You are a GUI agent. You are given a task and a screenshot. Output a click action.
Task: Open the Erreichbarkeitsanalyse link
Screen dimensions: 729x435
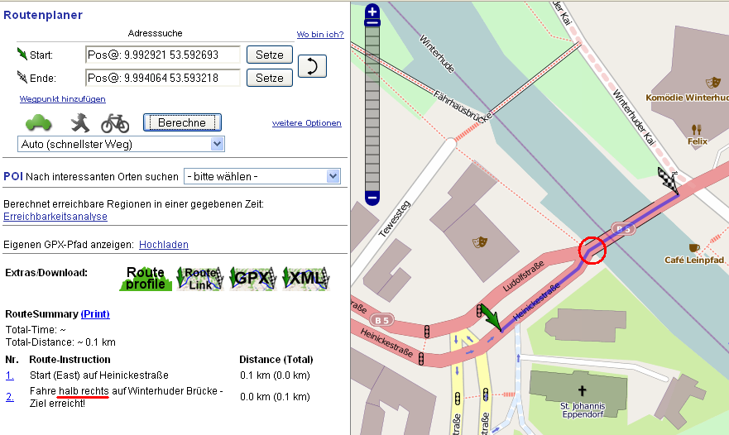pyautogui.click(x=55, y=217)
